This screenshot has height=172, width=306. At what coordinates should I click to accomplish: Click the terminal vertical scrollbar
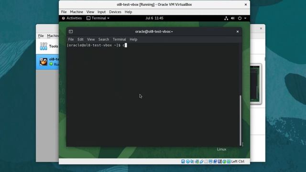click(240, 120)
